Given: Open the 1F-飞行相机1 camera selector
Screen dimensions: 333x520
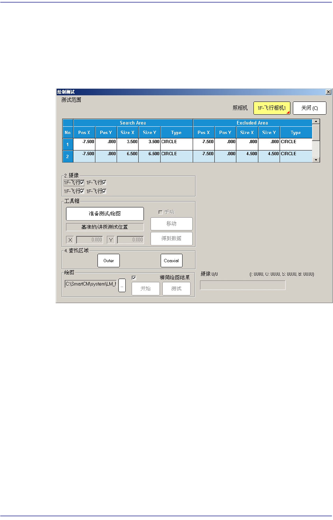Looking at the screenshot, I should pos(272,108).
